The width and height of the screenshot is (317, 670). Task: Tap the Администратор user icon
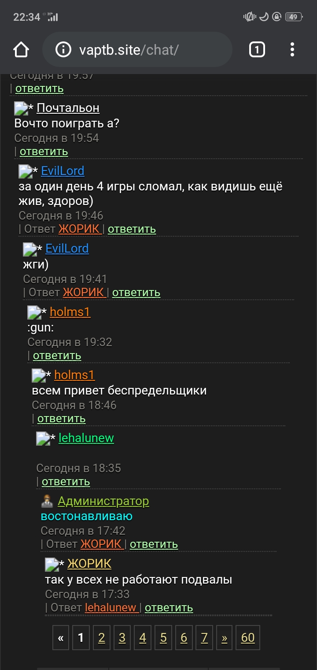[47, 501]
